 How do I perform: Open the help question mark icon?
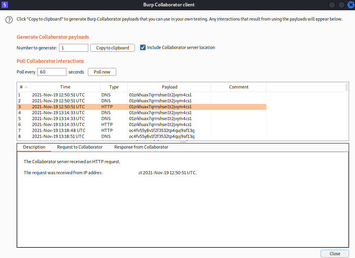pos(9,19)
